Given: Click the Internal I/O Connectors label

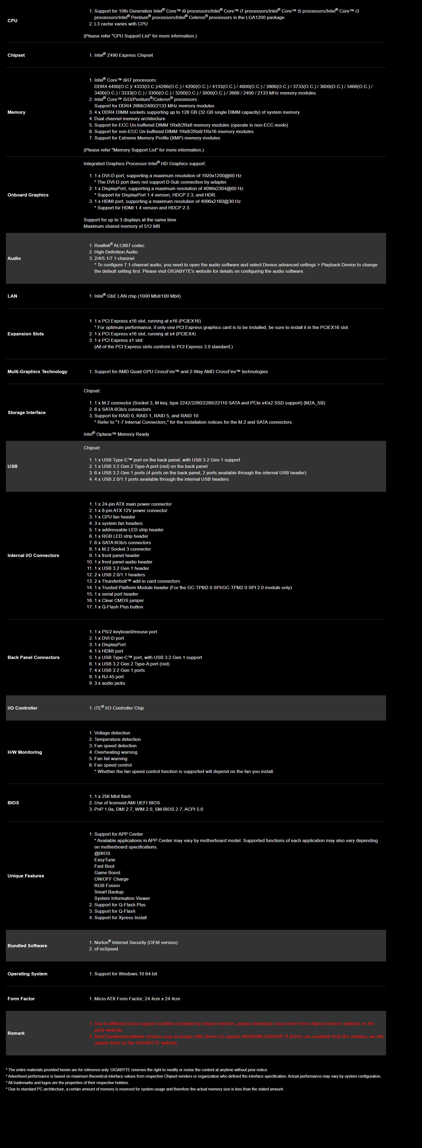Looking at the screenshot, I should (x=33, y=555).
